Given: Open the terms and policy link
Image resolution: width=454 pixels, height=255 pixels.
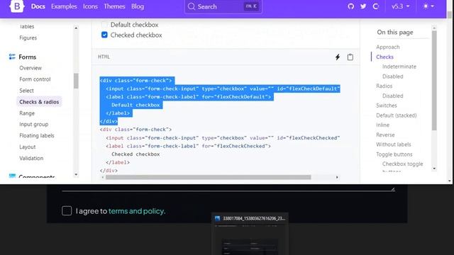Looking at the screenshot, I should 137,211.
